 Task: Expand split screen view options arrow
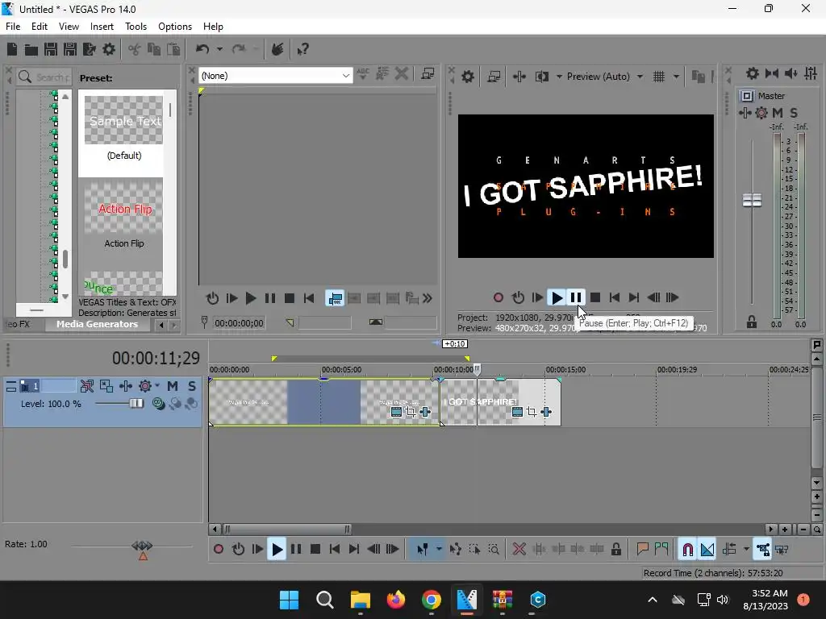pos(559,77)
